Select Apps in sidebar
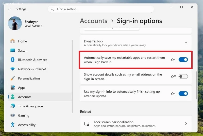Image resolution: width=203 pixels, height=136 pixels. point(40,88)
